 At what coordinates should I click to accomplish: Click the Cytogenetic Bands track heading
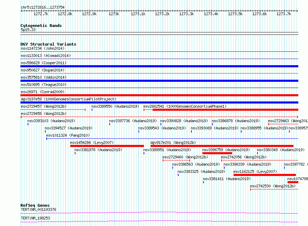tap(41, 26)
